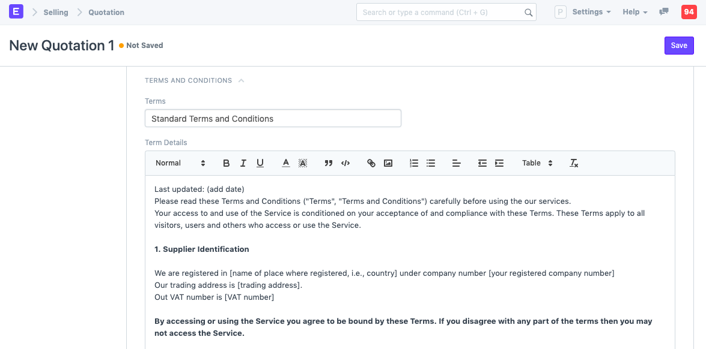The height and width of the screenshot is (349, 706).
Task: Toggle the bulleted list
Action: [430, 163]
